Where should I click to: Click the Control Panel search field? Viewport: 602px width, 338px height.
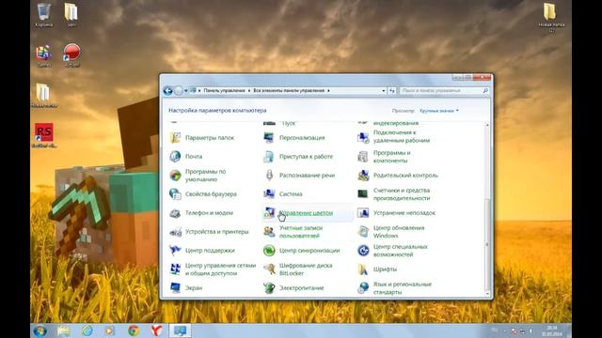pos(444,91)
